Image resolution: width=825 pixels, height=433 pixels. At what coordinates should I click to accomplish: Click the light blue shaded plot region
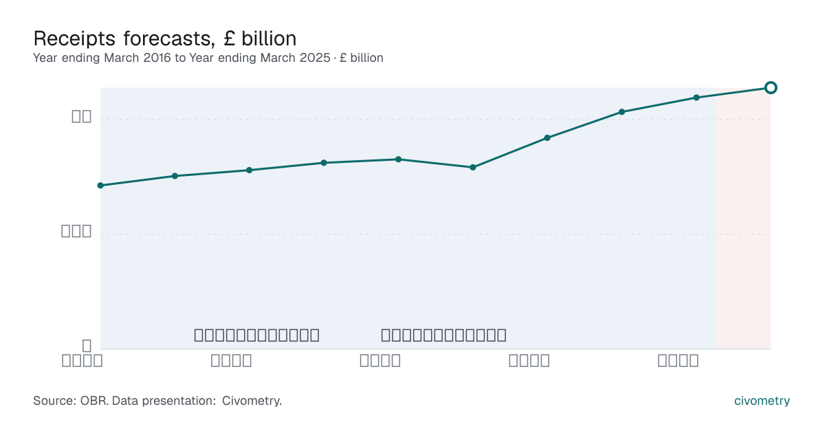(x=408, y=219)
